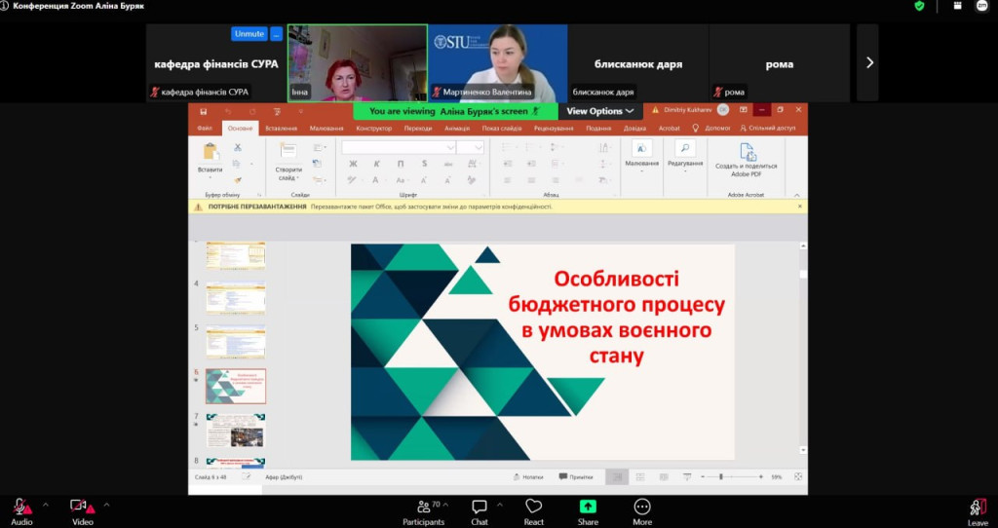Select slide 5 thumbnail
998x528 pixels.
[236, 342]
